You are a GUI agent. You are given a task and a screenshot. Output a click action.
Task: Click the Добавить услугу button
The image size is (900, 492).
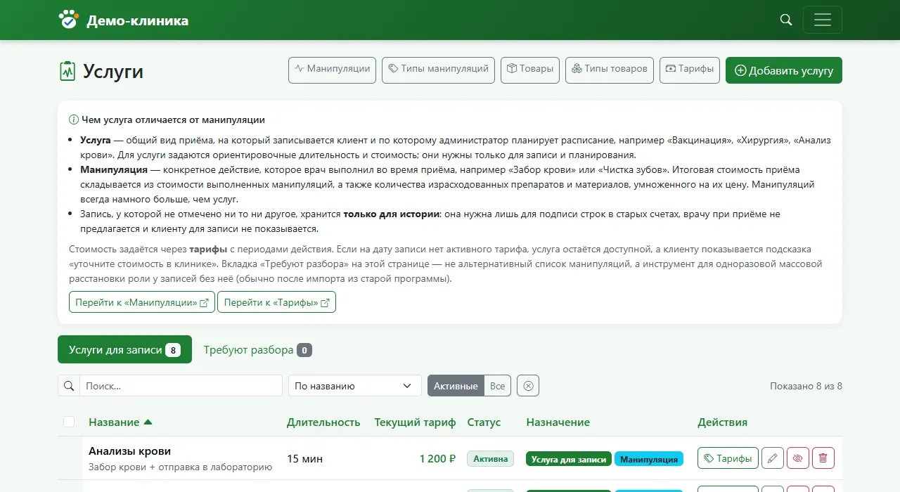pyautogui.click(x=784, y=70)
